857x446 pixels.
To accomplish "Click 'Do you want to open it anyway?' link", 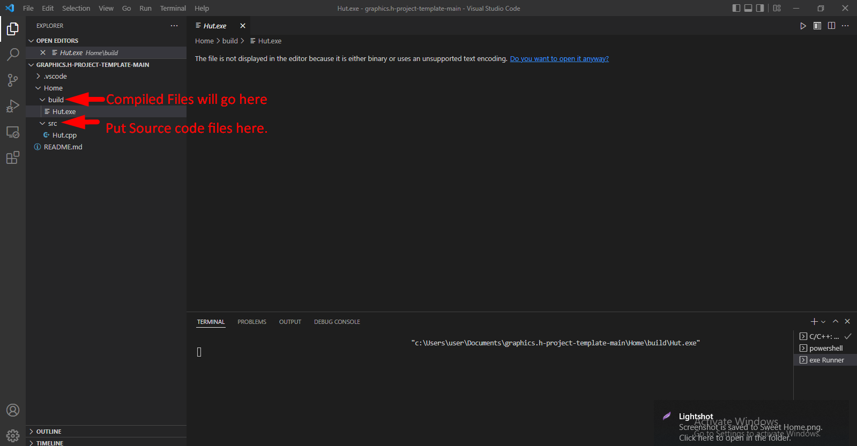I will [559, 59].
